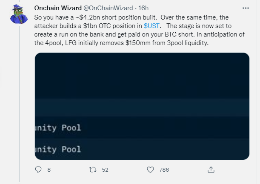
Task: Click the like count 786
Action: click(164, 170)
